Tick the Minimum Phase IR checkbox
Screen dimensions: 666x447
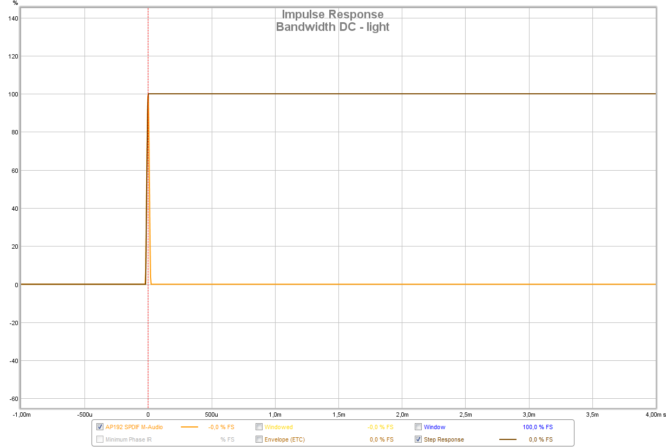click(100, 439)
